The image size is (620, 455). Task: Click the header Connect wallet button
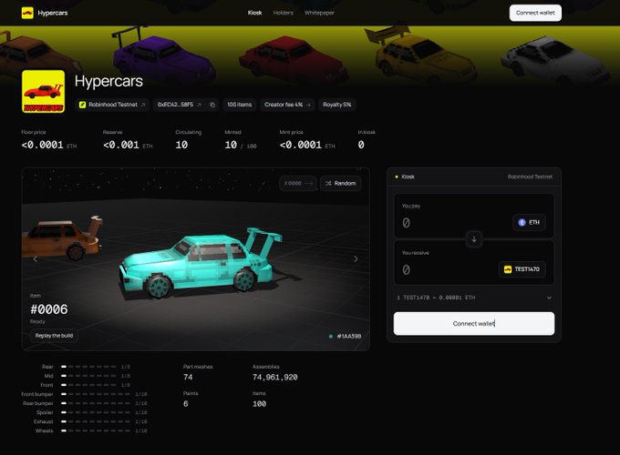click(x=535, y=13)
